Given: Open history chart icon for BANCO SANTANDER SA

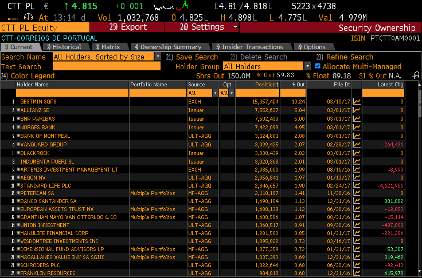Looking at the screenshot, I should 357,201.
